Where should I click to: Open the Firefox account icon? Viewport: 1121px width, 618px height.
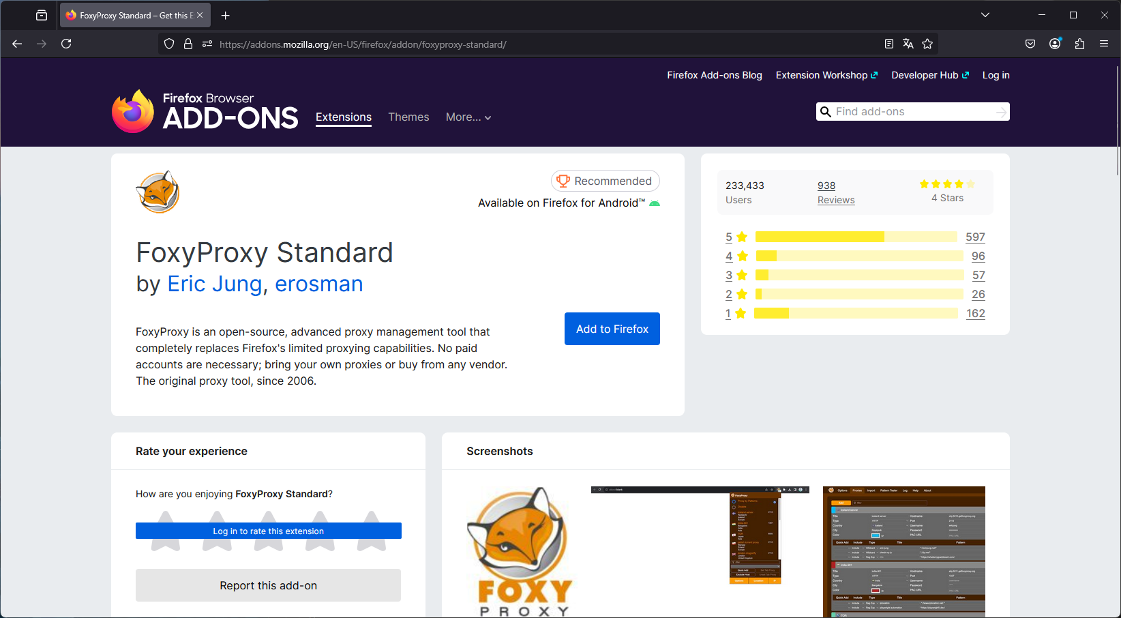click(1055, 44)
